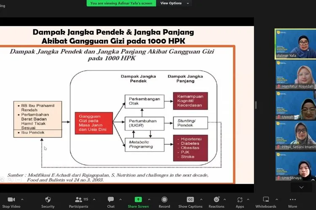Screen dimensions: 316x210
Task: Open the Security shield icon
Action: [48, 199]
